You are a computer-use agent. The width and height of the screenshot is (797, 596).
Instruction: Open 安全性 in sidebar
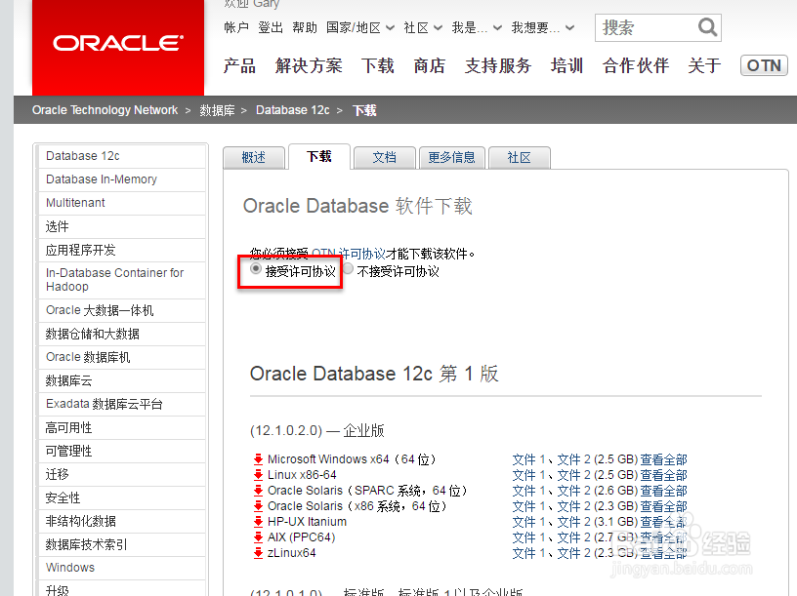122,497
